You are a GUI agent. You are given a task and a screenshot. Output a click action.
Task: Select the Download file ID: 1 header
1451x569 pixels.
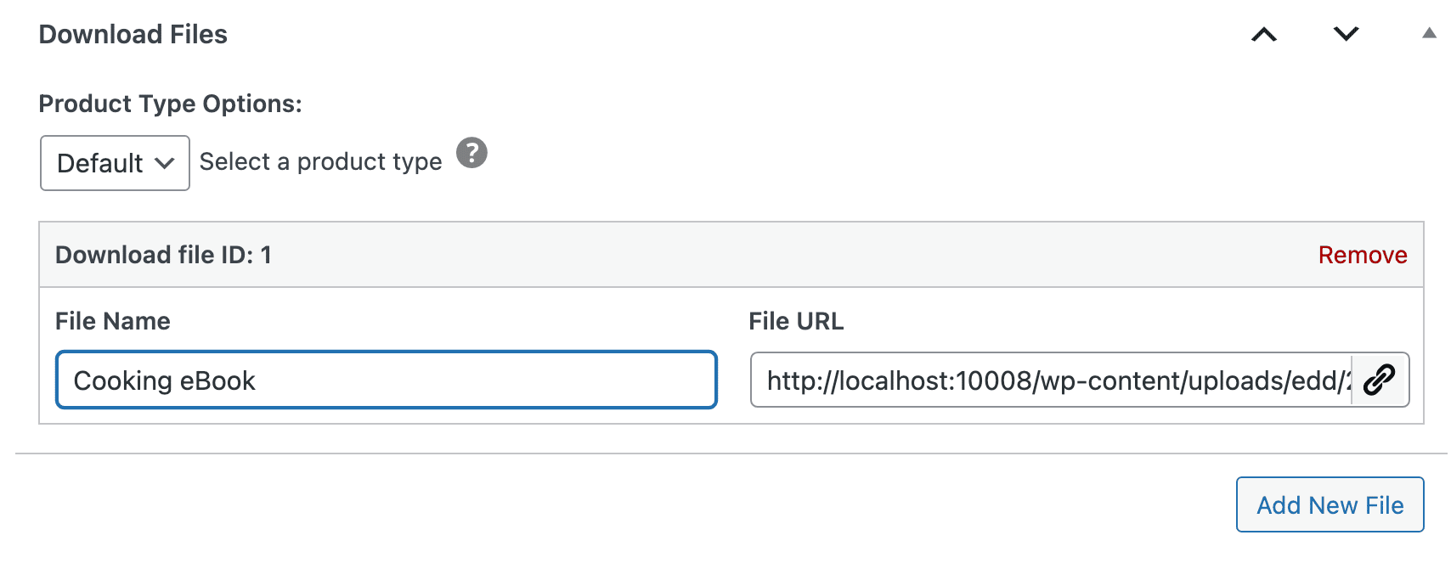point(163,255)
